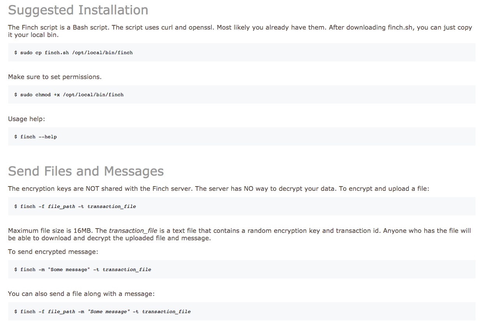This screenshot has width=481, height=331.
Task: Click the italic transaction_file word in the paragraph
Action: [133, 231]
